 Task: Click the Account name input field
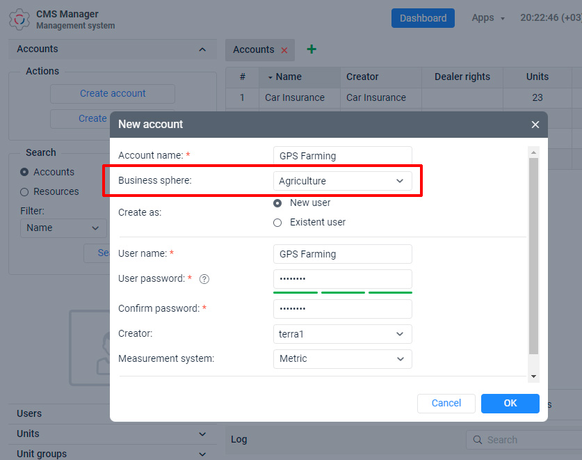tap(342, 156)
